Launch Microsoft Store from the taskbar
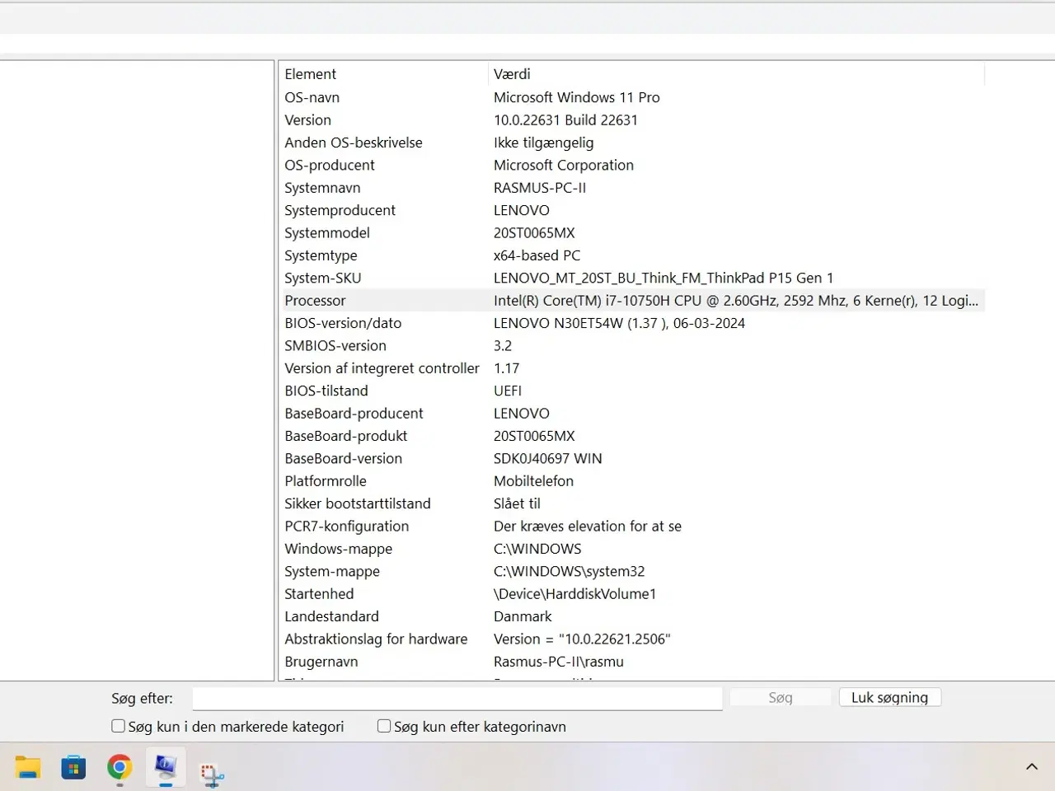This screenshot has width=1055, height=791. pos(73,767)
